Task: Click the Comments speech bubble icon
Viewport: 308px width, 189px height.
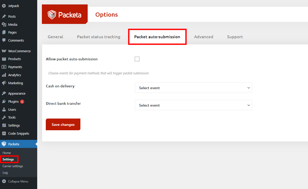Action: [x=4, y=40]
